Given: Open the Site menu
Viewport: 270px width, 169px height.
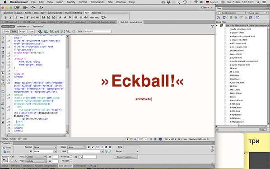Looking at the screenshot, I should [x=110, y=2].
